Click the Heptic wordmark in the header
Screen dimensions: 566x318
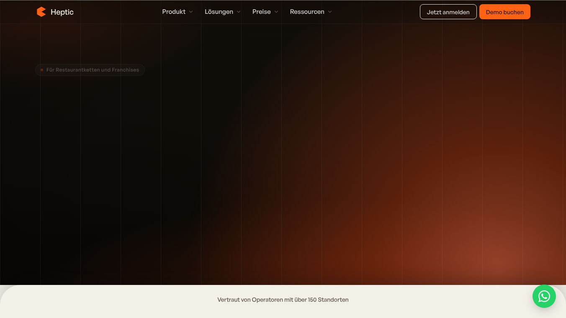(62, 12)
